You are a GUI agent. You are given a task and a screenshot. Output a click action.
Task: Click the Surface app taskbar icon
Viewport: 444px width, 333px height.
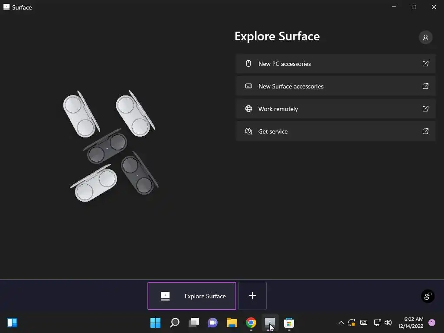[x=270, y=323]
